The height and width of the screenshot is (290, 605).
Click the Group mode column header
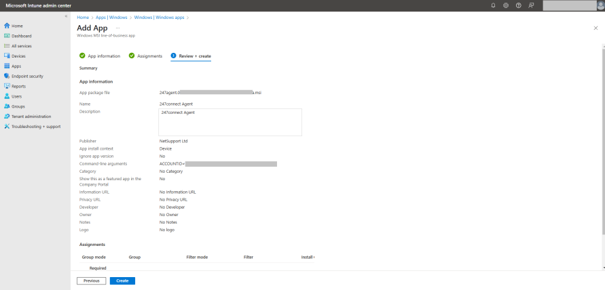pos(94,257)
